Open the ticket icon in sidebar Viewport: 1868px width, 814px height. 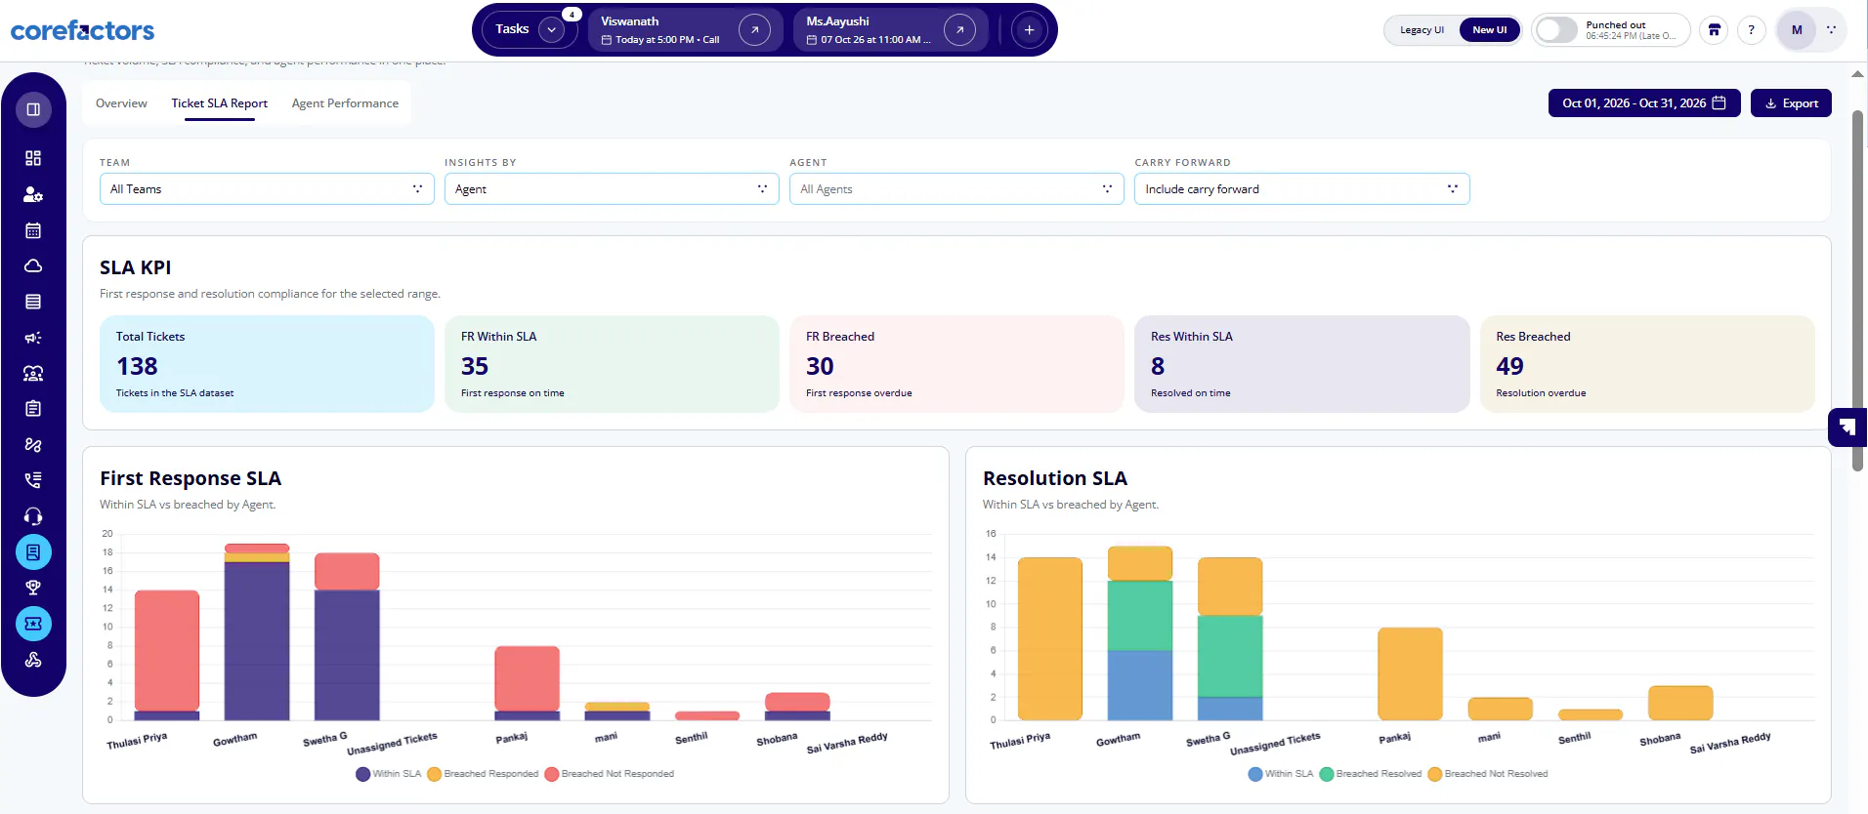33,624
